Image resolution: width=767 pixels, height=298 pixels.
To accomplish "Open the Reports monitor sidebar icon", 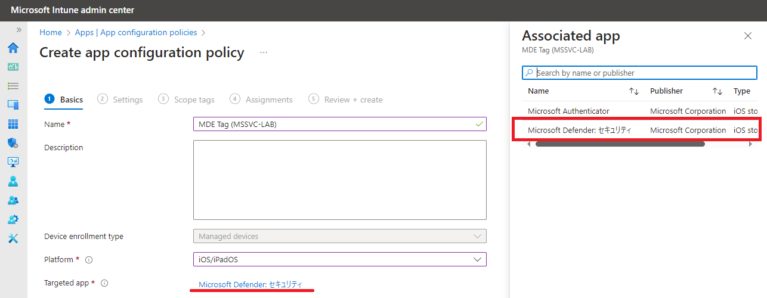I will pos(13,162).
